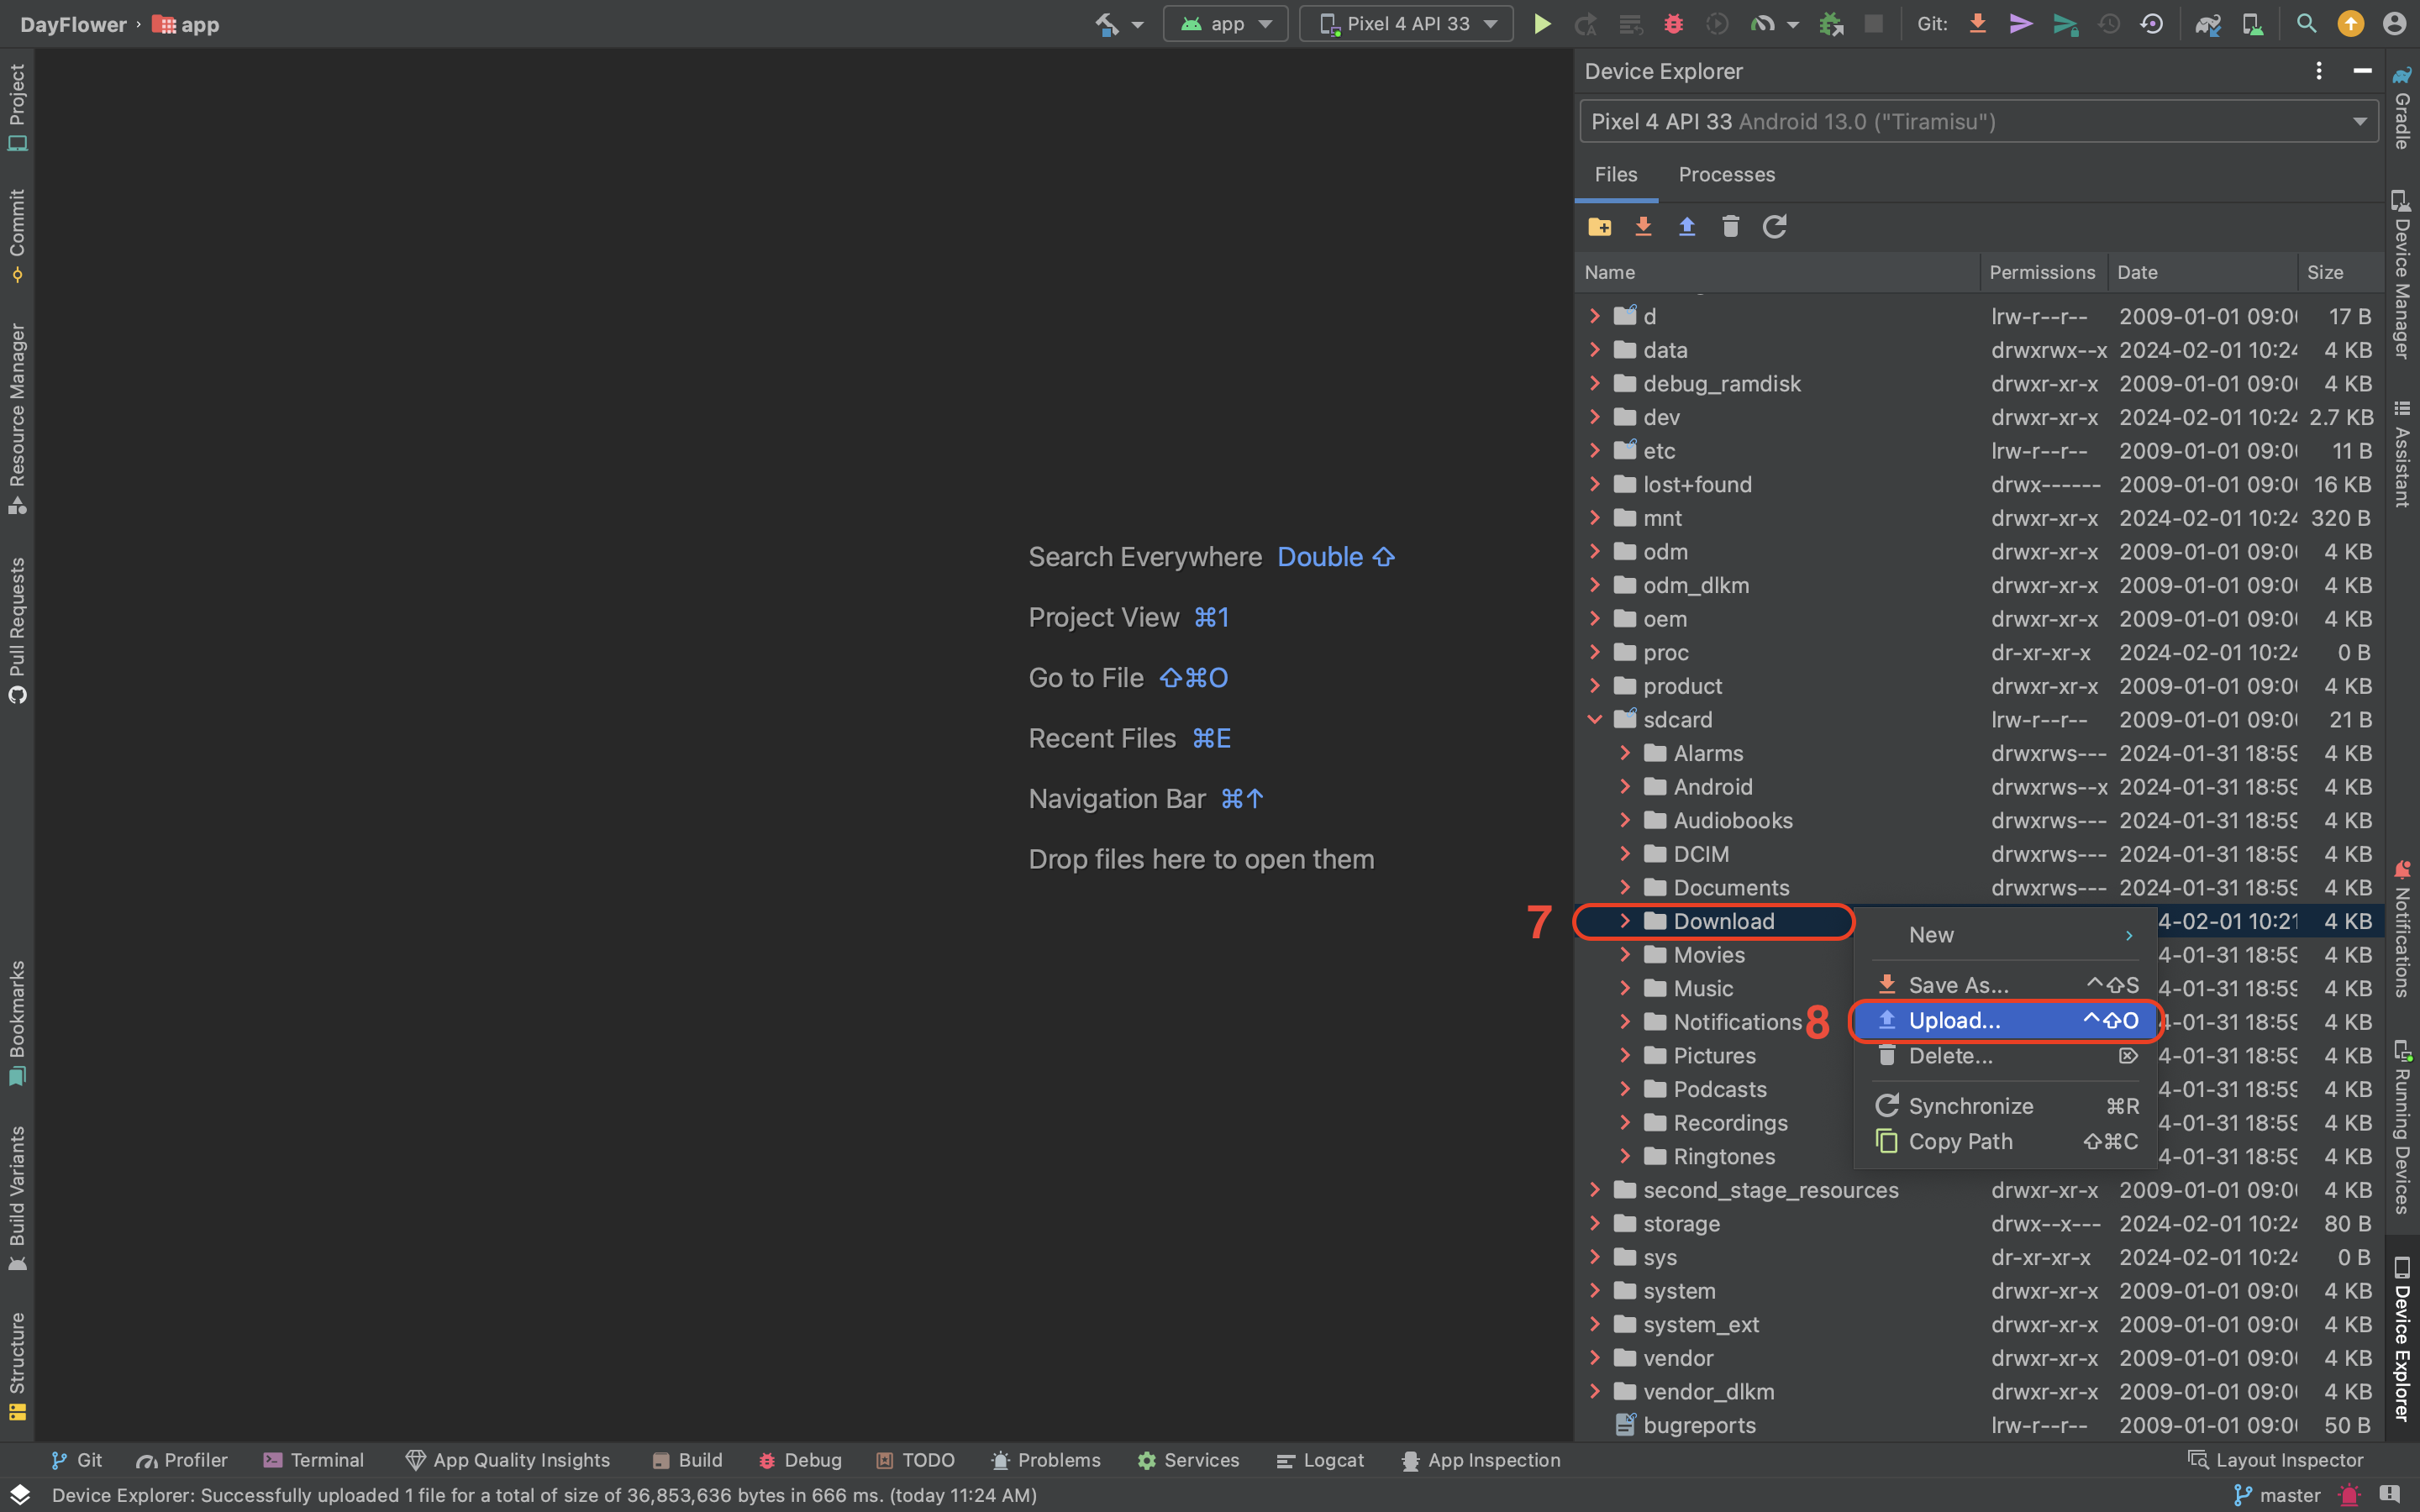Screen dimensions: 2420x1512
Task: Expand the Pictures folder
Action: (1625, 1056)
